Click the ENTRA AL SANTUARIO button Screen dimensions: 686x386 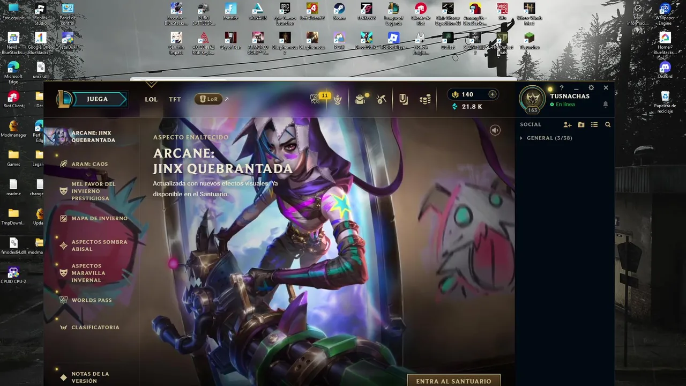click(x=453, y=381)
